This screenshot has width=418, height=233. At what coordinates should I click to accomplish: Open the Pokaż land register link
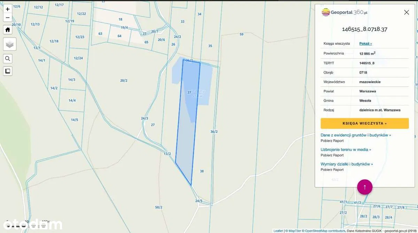pyautogui.click(x=365, y=44)
